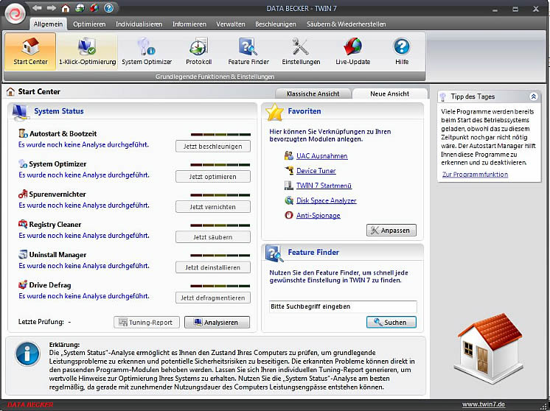Screen dimensions: 550x411
Task: Open the Verwalten tab
Action: (x=231, y=24)
